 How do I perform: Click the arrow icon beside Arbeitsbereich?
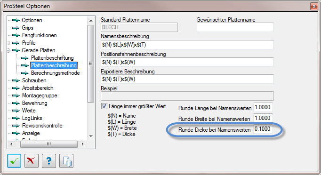tap(16, 88)
